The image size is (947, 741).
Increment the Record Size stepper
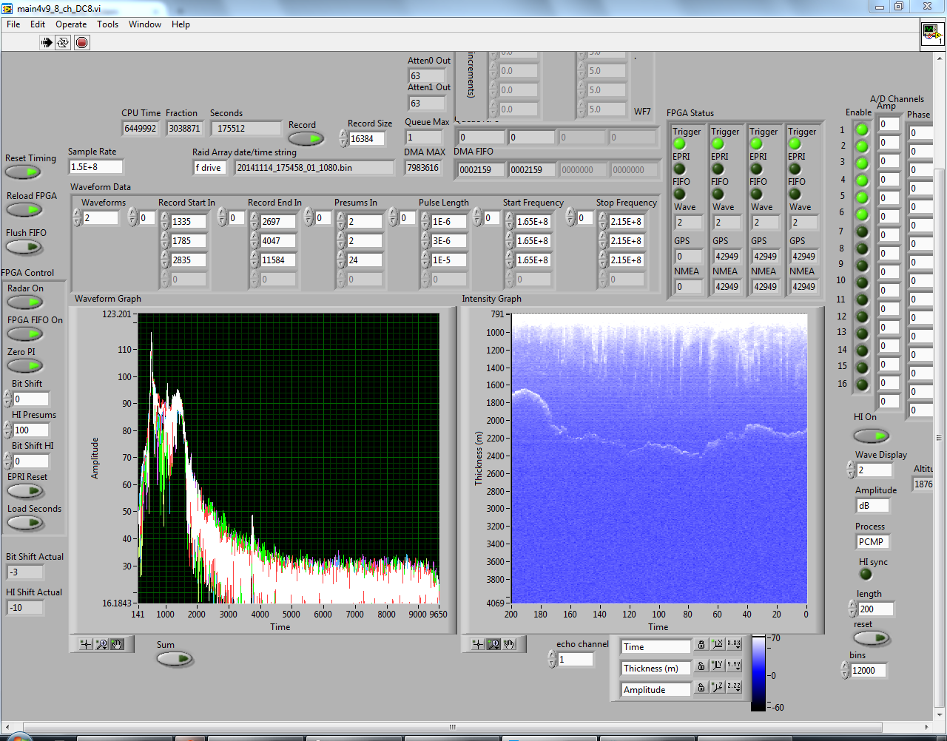(343, 135)
